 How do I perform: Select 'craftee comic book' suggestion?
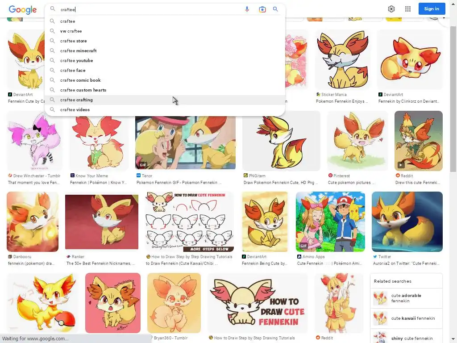165,80
